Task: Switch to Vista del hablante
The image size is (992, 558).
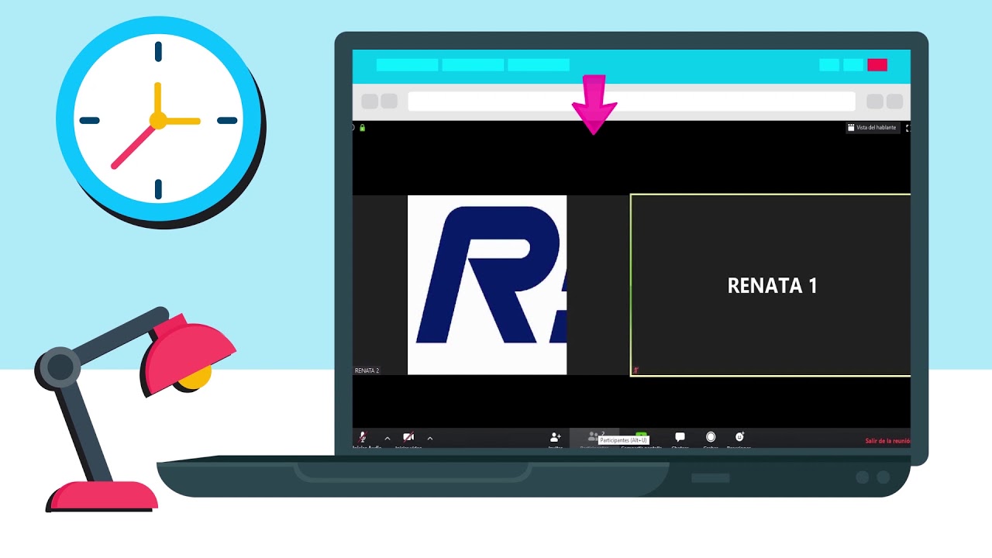Action: 872,128
